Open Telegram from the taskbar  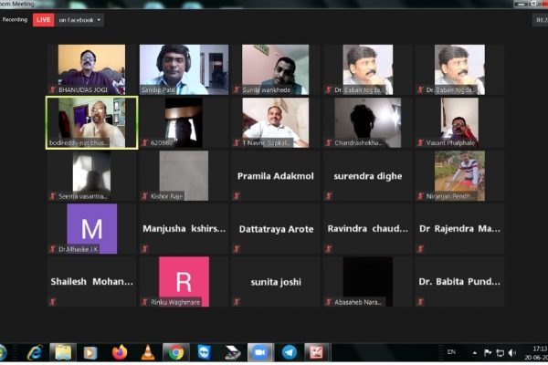(289, 352)
